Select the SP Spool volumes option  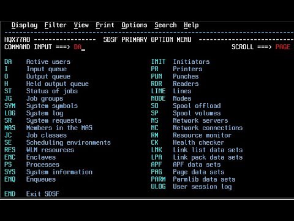186,113
